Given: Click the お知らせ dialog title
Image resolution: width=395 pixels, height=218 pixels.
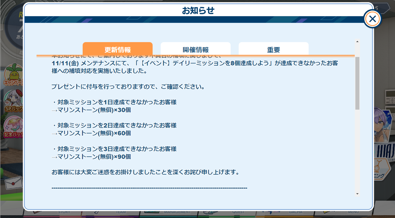Looking at the screenshot, I should coord(198,11).
